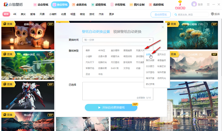The image size is (222, 131).
Task: Open the 桌面水族缸 aquarium album thumbnail
Action: pos(28,65)
